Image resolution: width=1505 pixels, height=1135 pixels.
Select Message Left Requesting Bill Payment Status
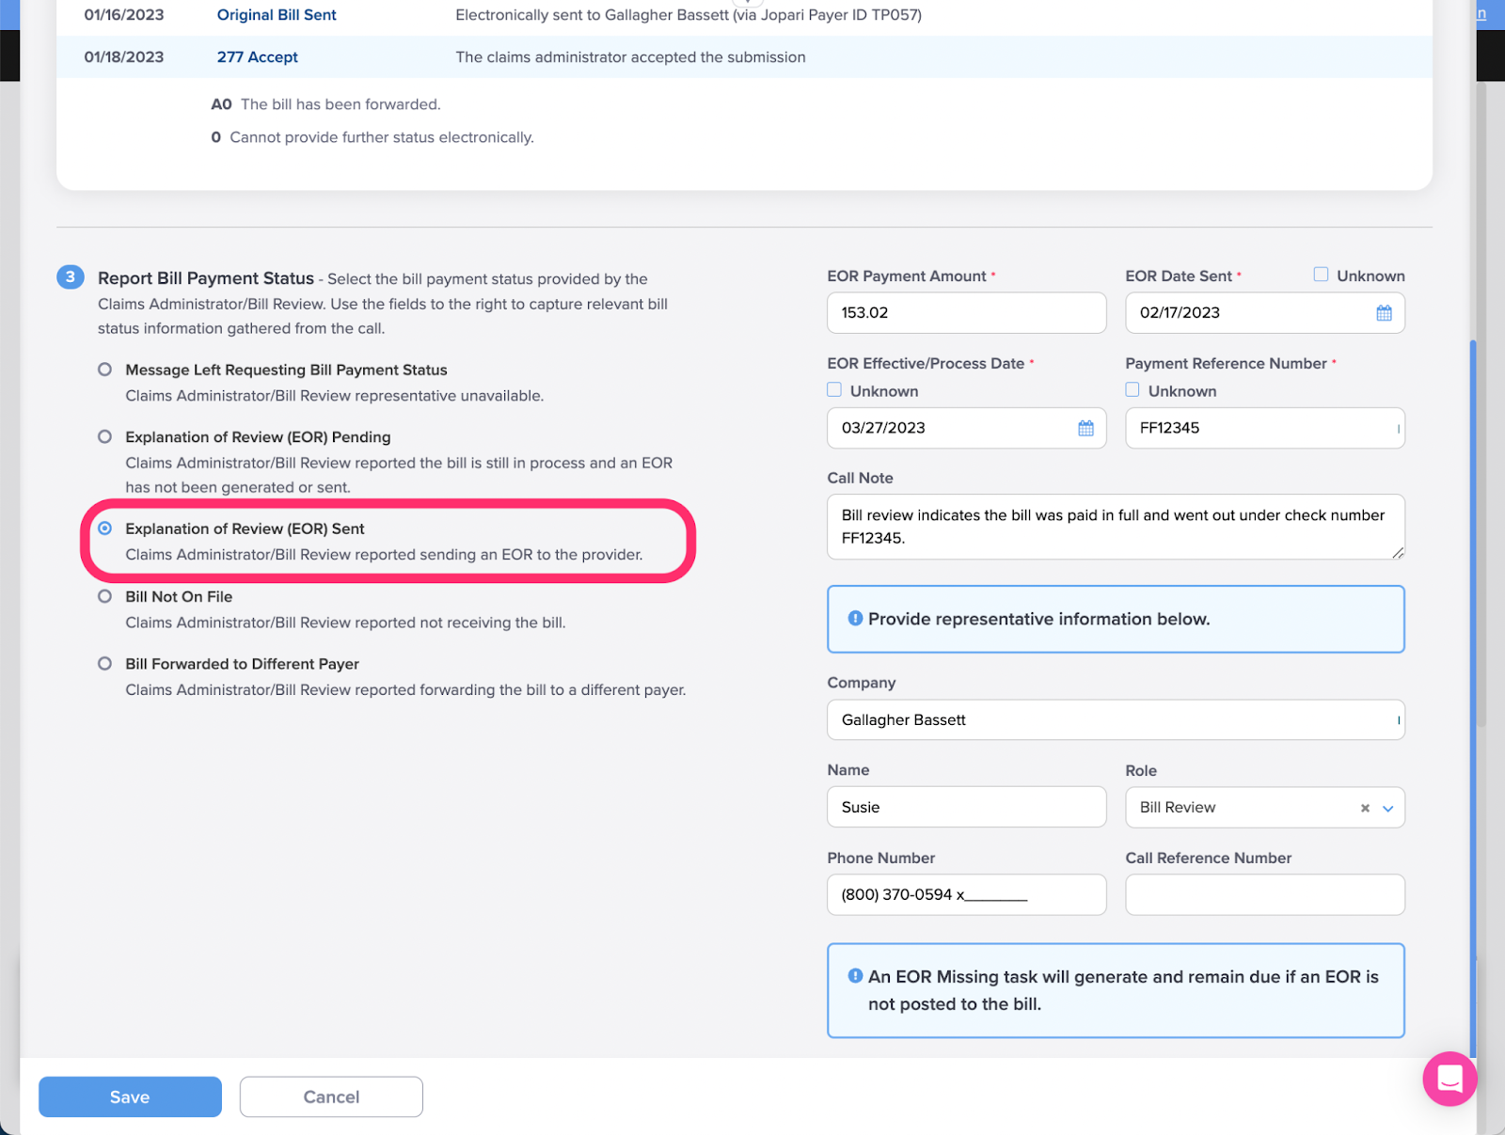pos(105,370)
